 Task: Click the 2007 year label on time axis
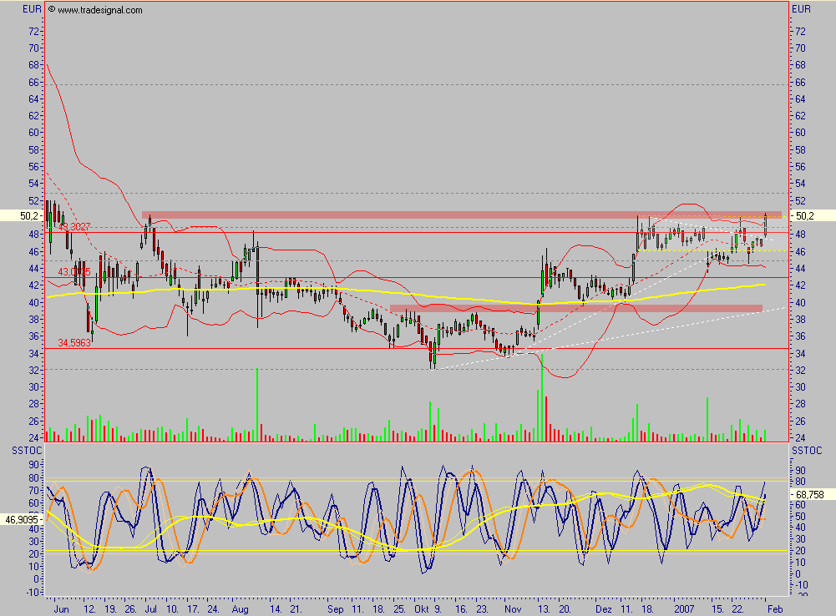tap(685, 609)
